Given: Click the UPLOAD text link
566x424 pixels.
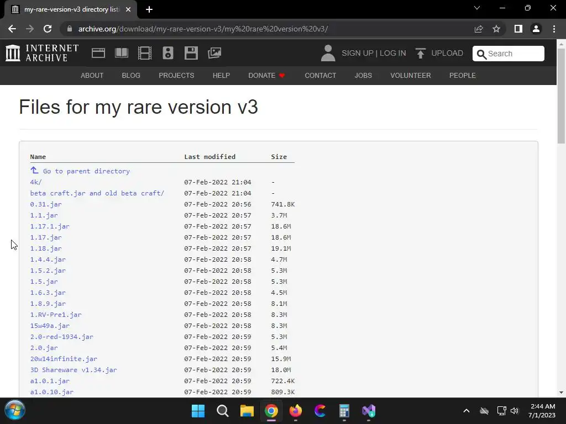Looking at the screenshot, I should [x=447, y=53].
